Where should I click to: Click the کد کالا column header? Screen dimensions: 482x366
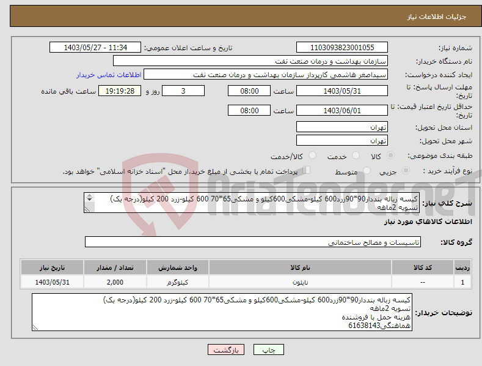(x=423, y=267)
